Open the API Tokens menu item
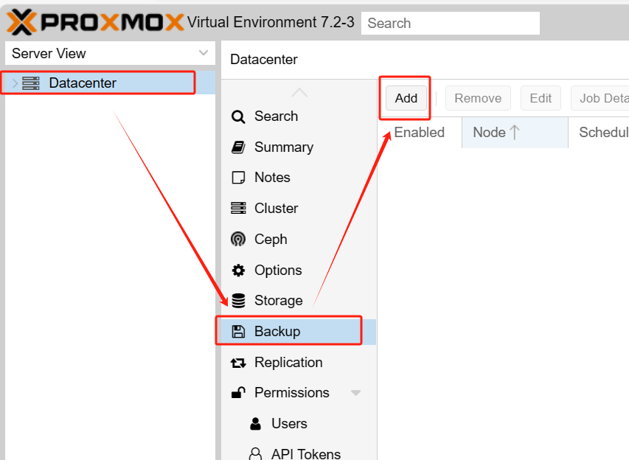 pos(305,454)
